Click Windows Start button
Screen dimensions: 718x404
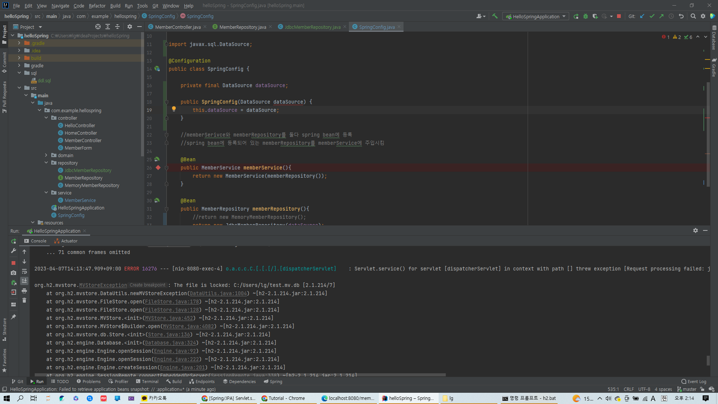(7, 398)
